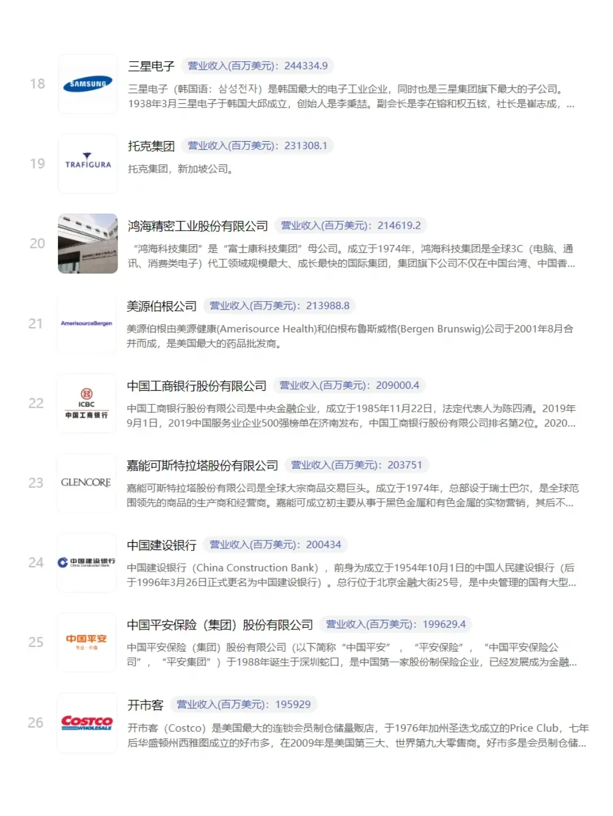Click the GLENCORE logo
Image resolution: width=613 pixels, height=816 pixels.
coord(87,483)
